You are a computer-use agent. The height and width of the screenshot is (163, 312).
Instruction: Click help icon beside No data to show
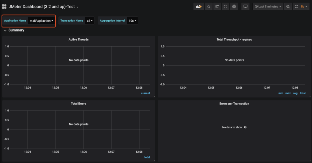(x=245, y=127)
